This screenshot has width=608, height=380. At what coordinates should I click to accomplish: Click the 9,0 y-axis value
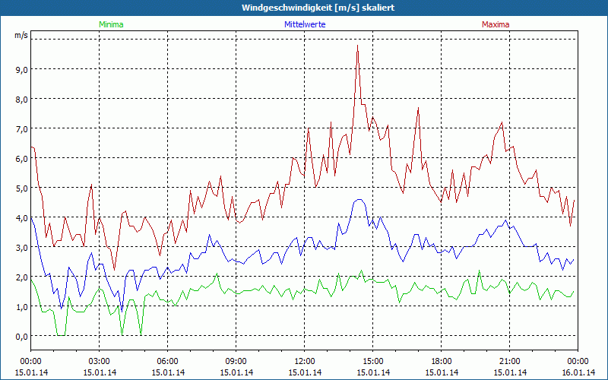[x=22, y=70]
